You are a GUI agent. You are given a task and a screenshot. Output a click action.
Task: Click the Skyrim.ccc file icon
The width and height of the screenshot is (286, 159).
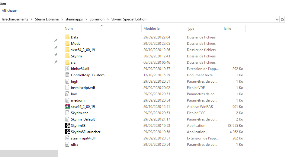pos(67,113)
